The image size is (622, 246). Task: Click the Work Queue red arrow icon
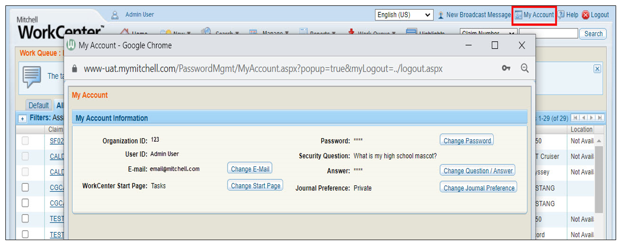(x=351, y=32)
